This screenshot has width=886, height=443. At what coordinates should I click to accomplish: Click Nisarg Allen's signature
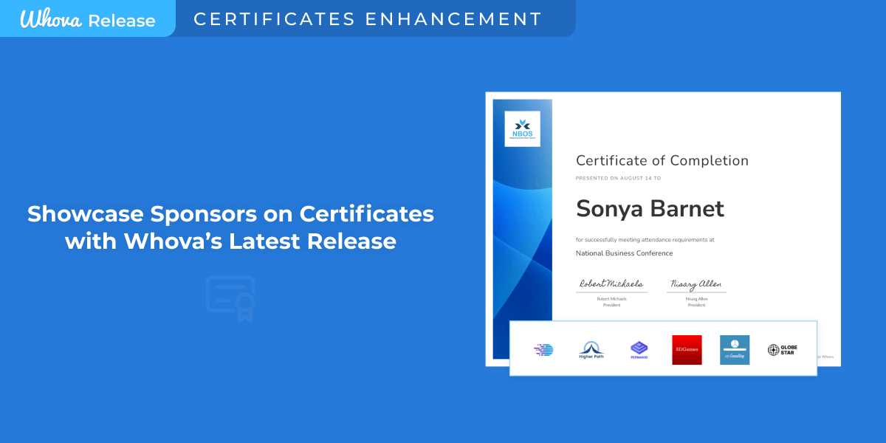(696, 284)
